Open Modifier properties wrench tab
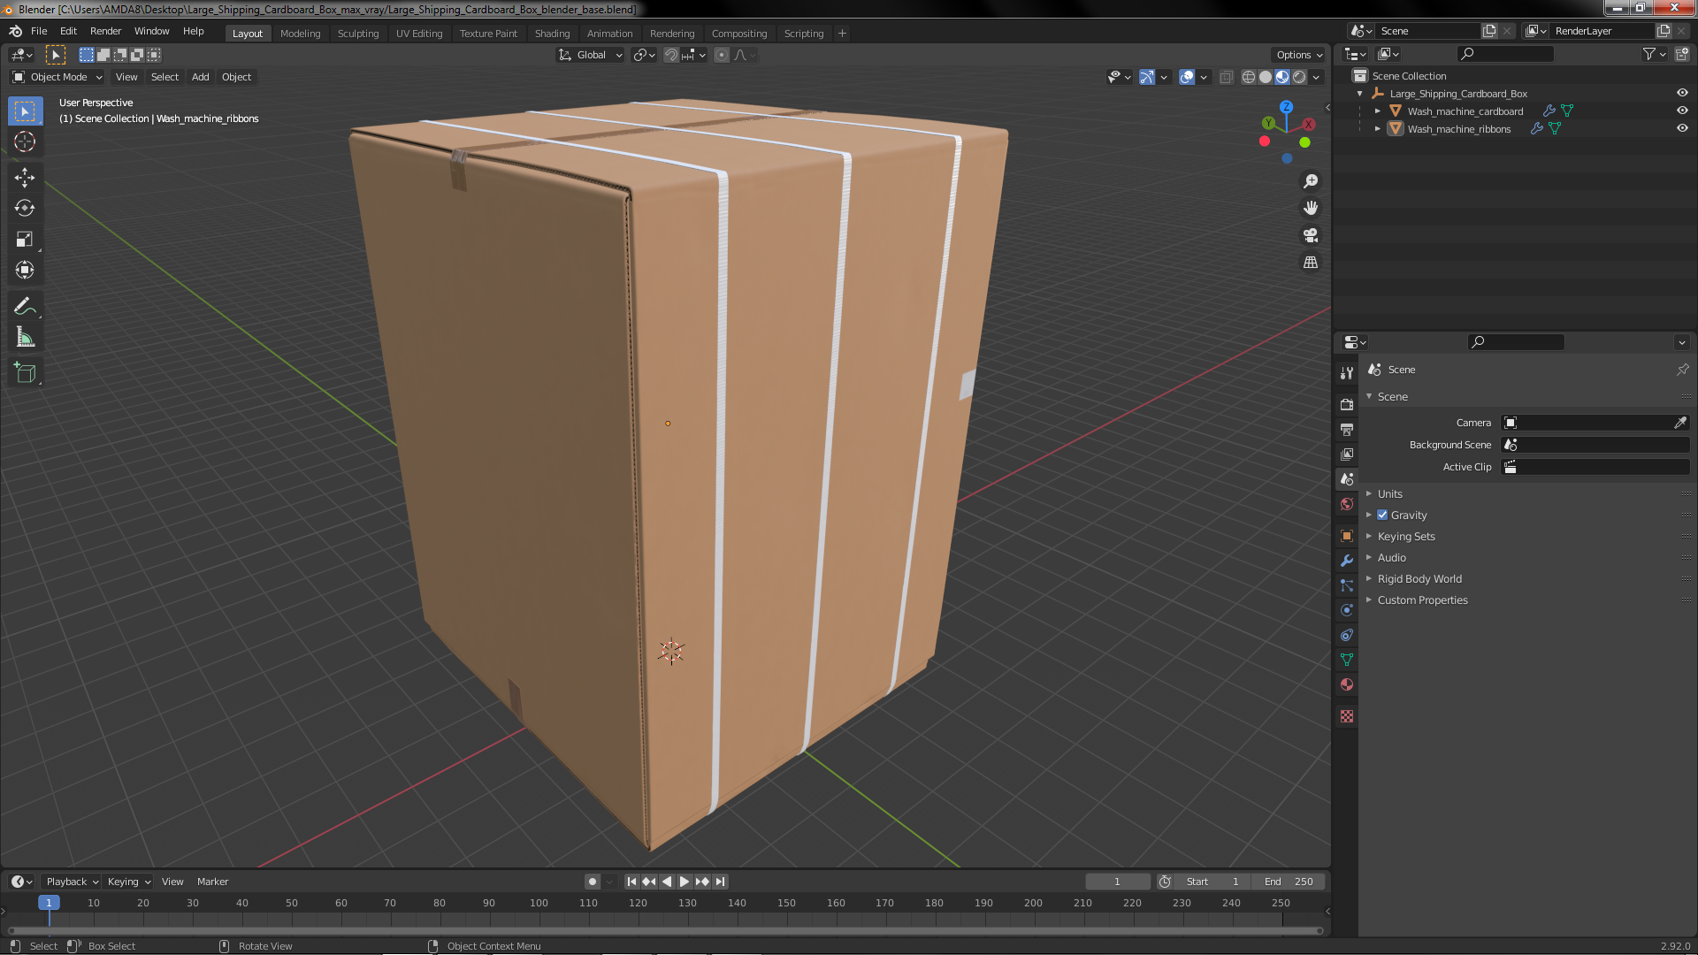The width and height of the screenshot is (1698, 955). coord(1347,561)
